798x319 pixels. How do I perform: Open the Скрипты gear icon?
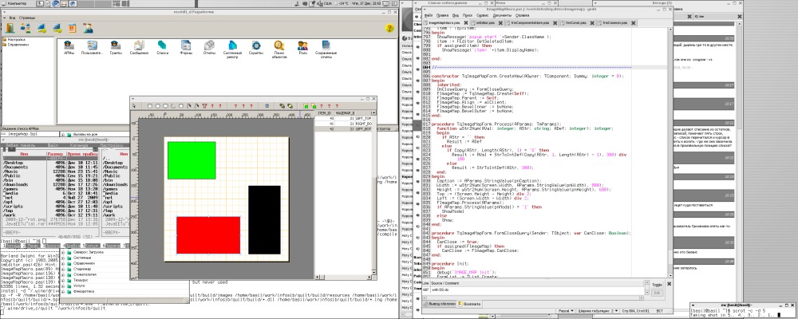255,47
